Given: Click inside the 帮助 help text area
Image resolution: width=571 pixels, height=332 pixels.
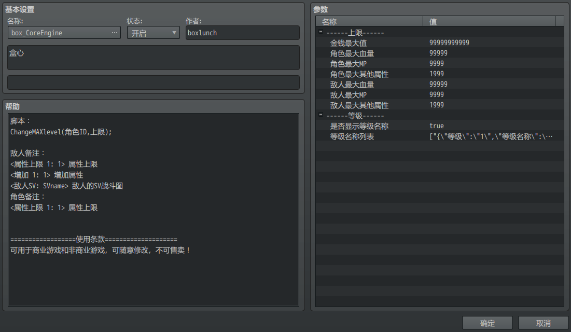Looking at the screenshot, I should click(x=154, y=210).
